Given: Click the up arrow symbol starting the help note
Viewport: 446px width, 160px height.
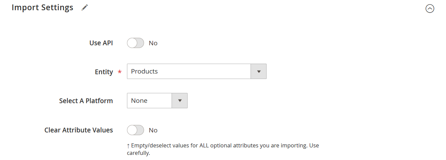Looking at the screenshot, I should pos(128,146).
